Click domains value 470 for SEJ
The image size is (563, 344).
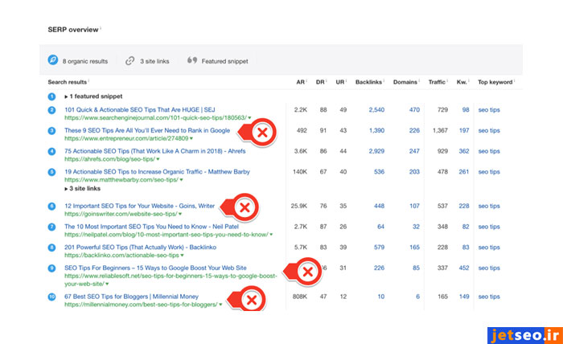pyautogui.click(x=414, y=110)
